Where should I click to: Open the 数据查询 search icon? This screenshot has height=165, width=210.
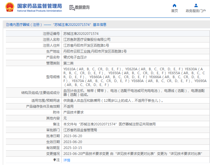(72, 8)
